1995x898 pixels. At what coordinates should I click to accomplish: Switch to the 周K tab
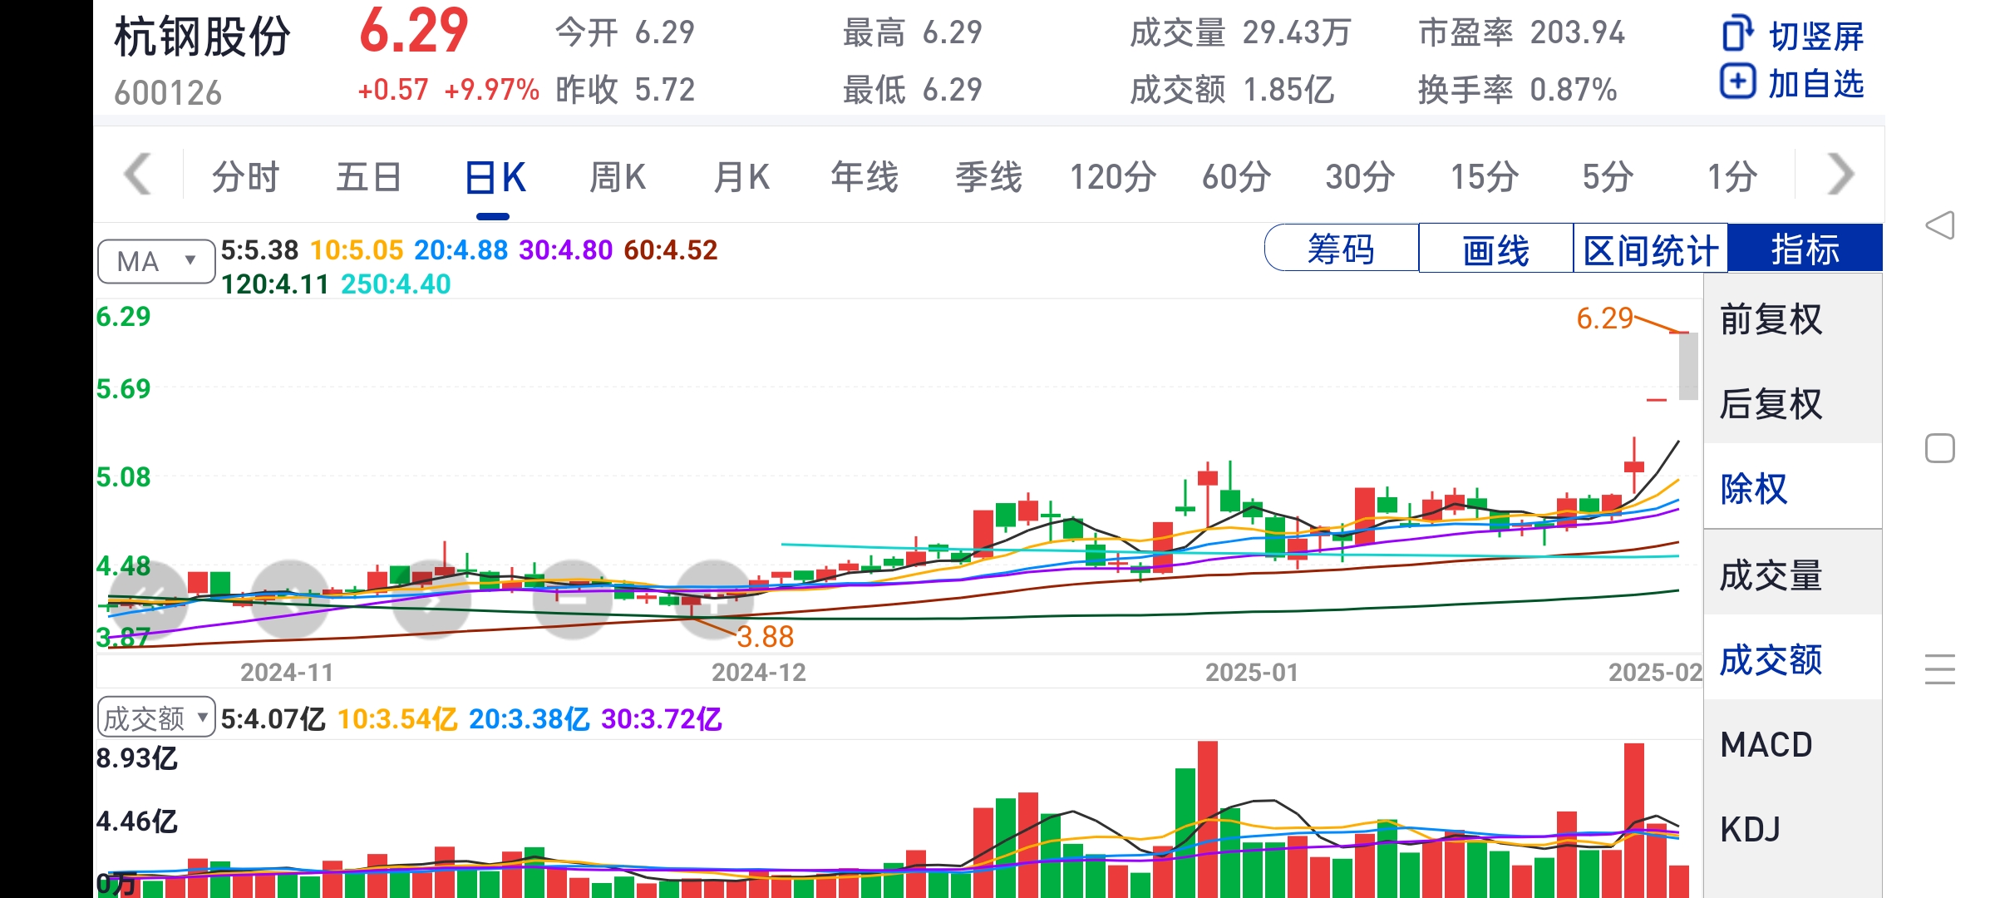tap(617, 177)
